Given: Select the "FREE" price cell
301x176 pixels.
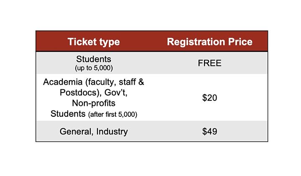Looking at the screenshot, I should tap(209, 63).
